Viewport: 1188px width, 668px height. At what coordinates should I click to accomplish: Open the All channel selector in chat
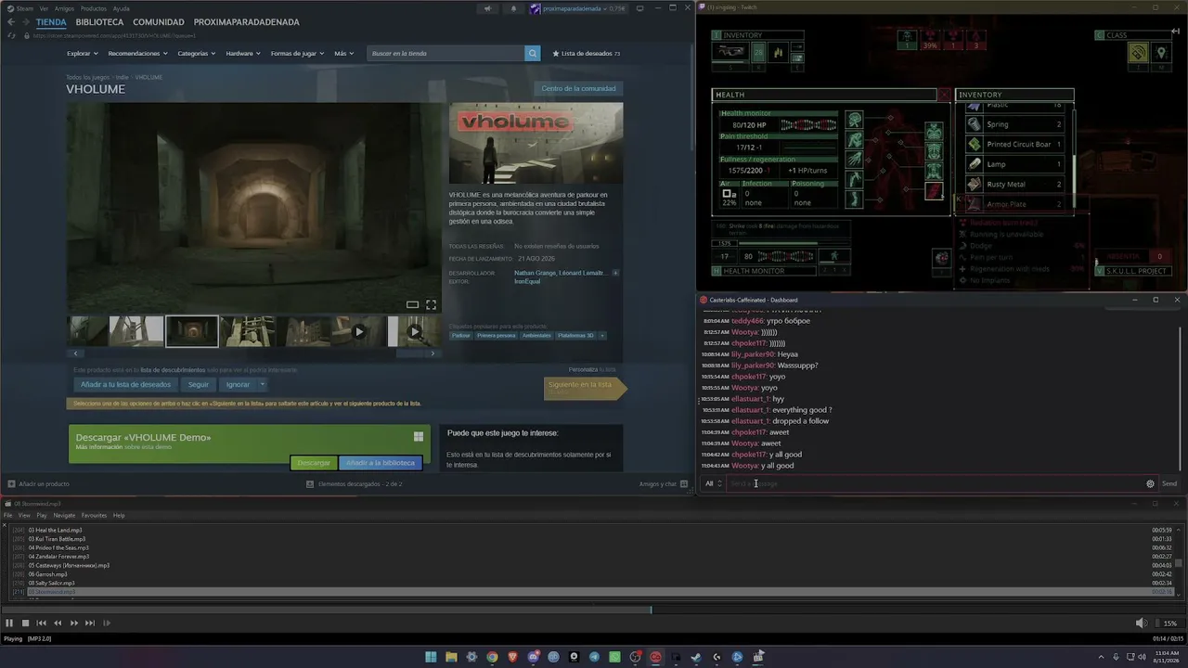tap(713, 483)
